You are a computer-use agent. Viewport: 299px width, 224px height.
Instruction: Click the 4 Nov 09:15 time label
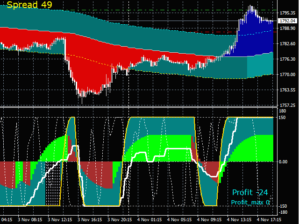pos(209,220)
